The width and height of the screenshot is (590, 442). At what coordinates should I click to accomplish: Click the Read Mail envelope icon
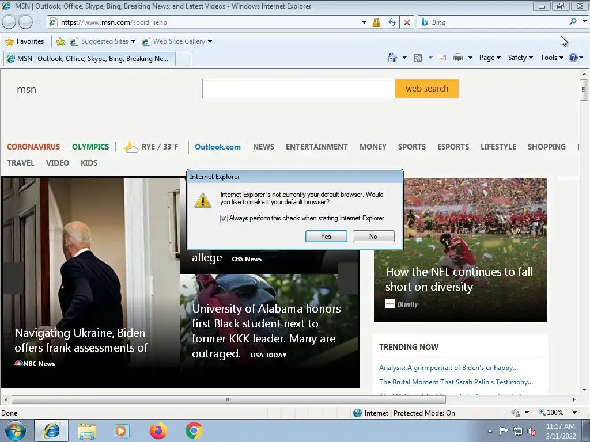(442, 58)
